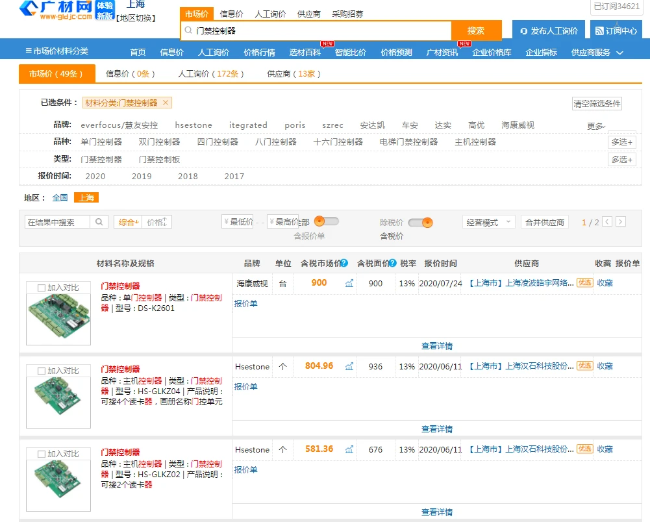Open price trend chart for 804.96 price

[x=349, y=367]
